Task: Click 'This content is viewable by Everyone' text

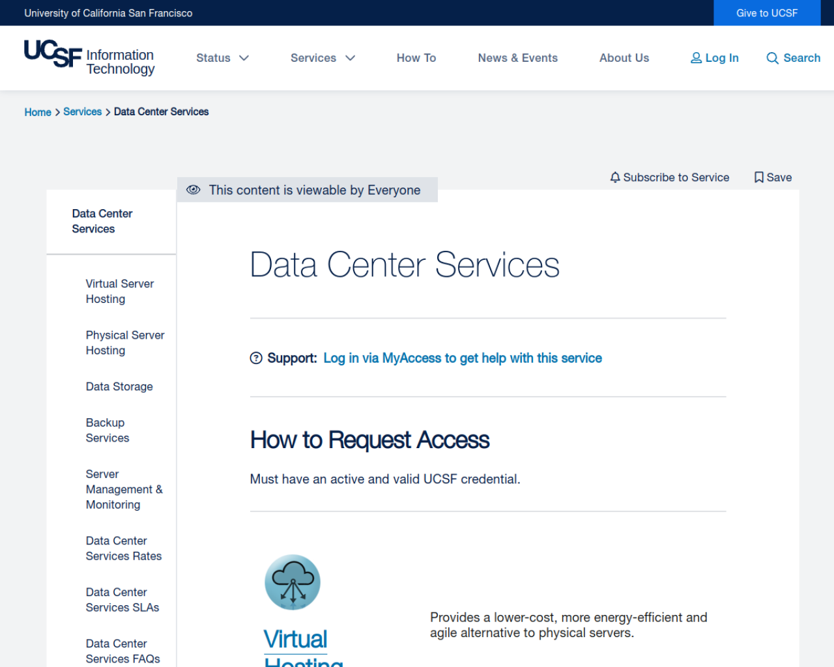Action: pos(315,190)
